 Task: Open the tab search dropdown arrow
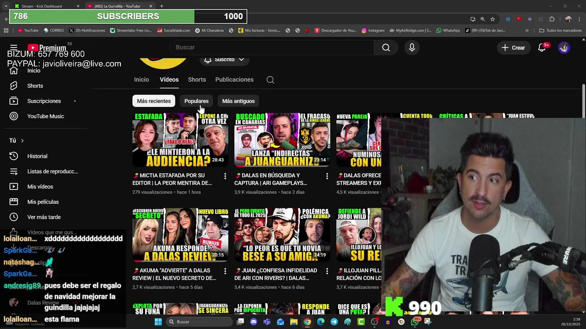click(6, 6)
